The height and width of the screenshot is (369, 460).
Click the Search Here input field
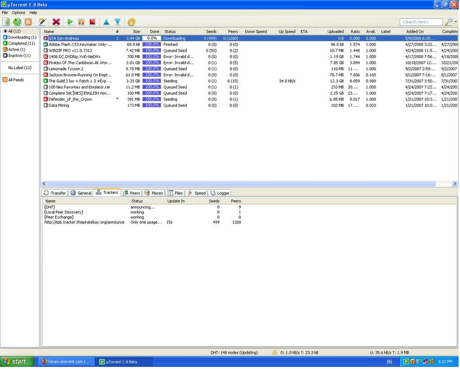pos(421,22)
